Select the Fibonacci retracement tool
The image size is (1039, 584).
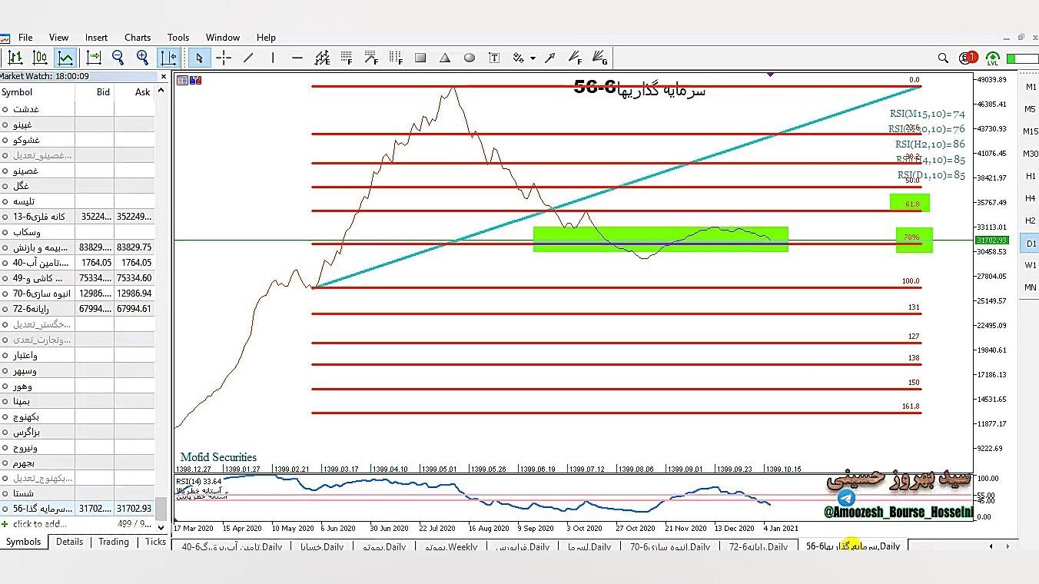(347, 58)
